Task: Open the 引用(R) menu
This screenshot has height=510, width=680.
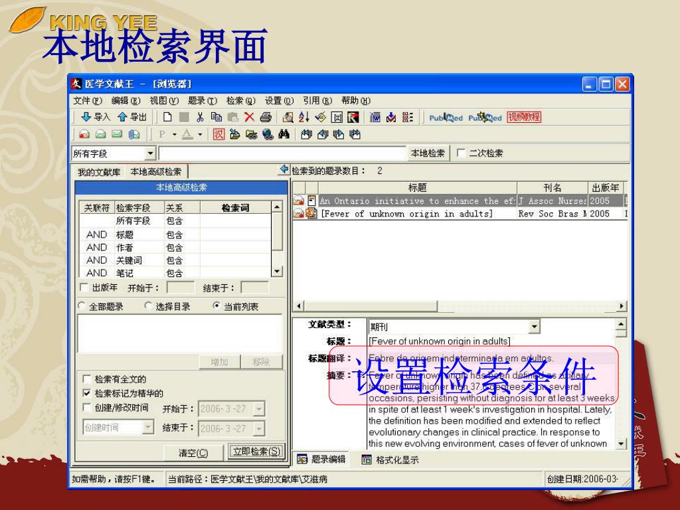Action: pyautogui.click(x=317, y=101)
